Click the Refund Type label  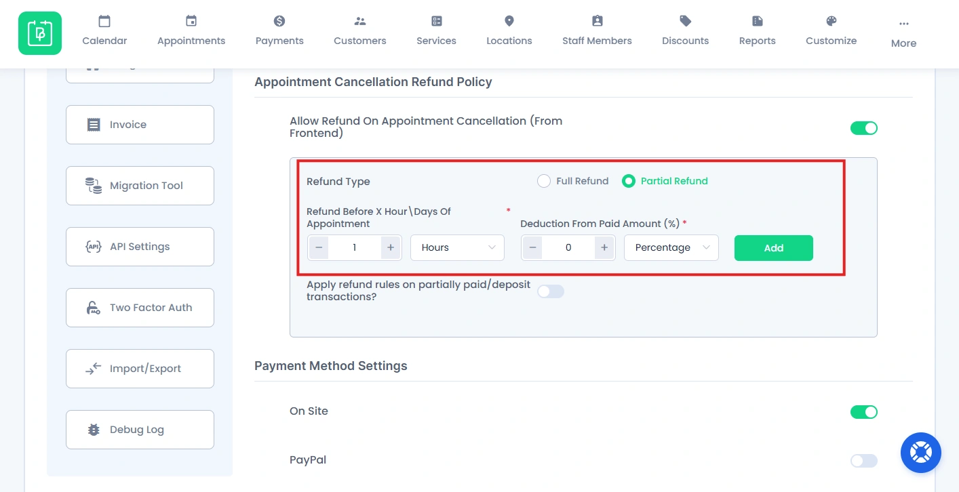pos(338,182)
